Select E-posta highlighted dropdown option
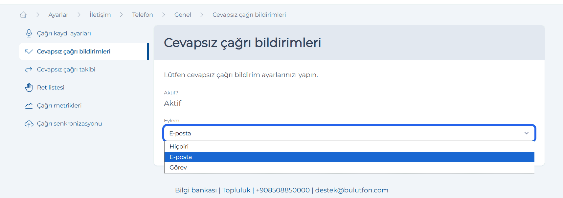Screen dimensions: 563x198 [181, 157]
